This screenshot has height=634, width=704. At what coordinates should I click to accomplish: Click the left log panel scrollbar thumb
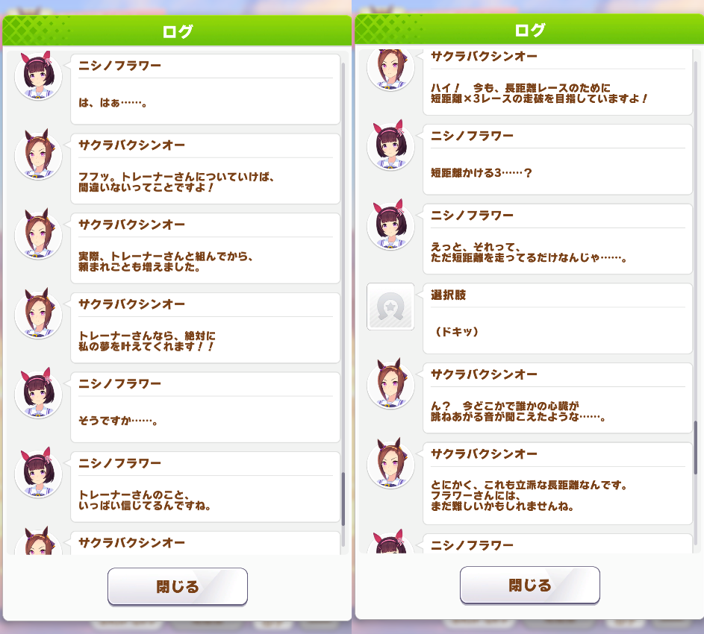tap(343, 498)
